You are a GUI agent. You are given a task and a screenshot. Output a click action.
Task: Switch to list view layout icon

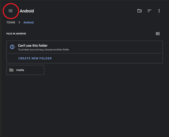click(158, 34)
